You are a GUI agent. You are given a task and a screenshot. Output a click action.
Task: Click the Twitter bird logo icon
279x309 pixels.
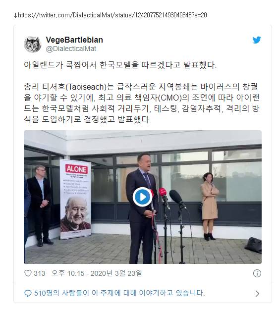click(x=257, y=40)
